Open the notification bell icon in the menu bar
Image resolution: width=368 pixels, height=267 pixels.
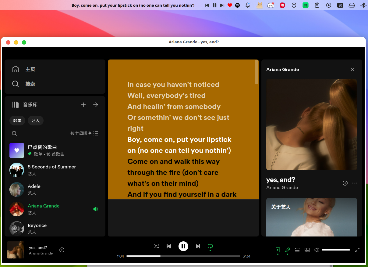click(248, 5)
